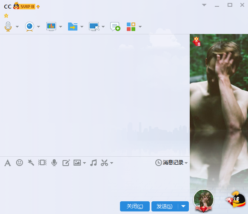Screen dimensions: 248x214
Task: Send a window shake nudge
Action: tap(42, 163)
